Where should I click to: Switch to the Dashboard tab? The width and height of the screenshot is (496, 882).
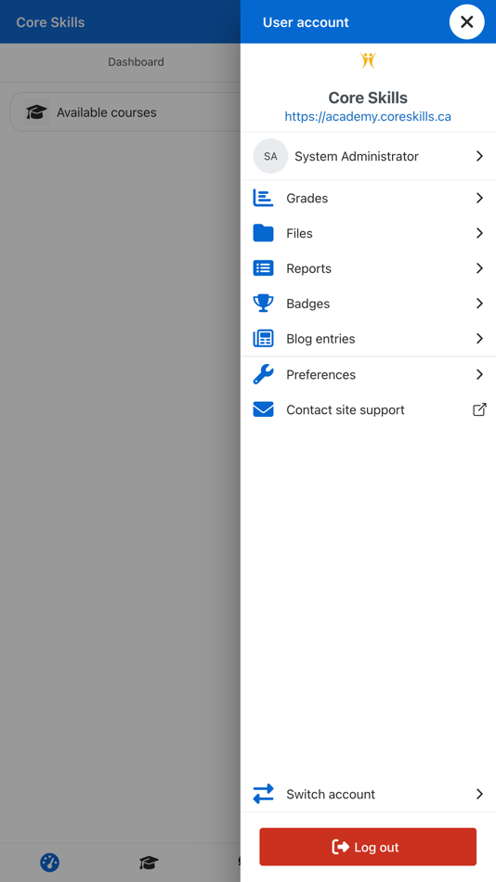click(137, 62)
